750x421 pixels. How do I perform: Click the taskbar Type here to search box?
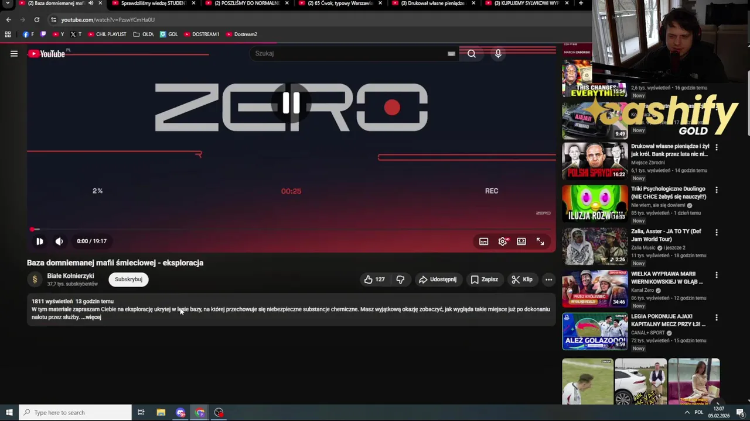pyautogui.click(x=75, y=413)
